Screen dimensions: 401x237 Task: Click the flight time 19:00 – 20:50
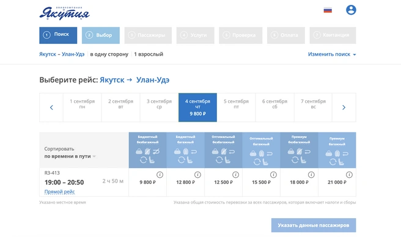click(x=64, y=182)
